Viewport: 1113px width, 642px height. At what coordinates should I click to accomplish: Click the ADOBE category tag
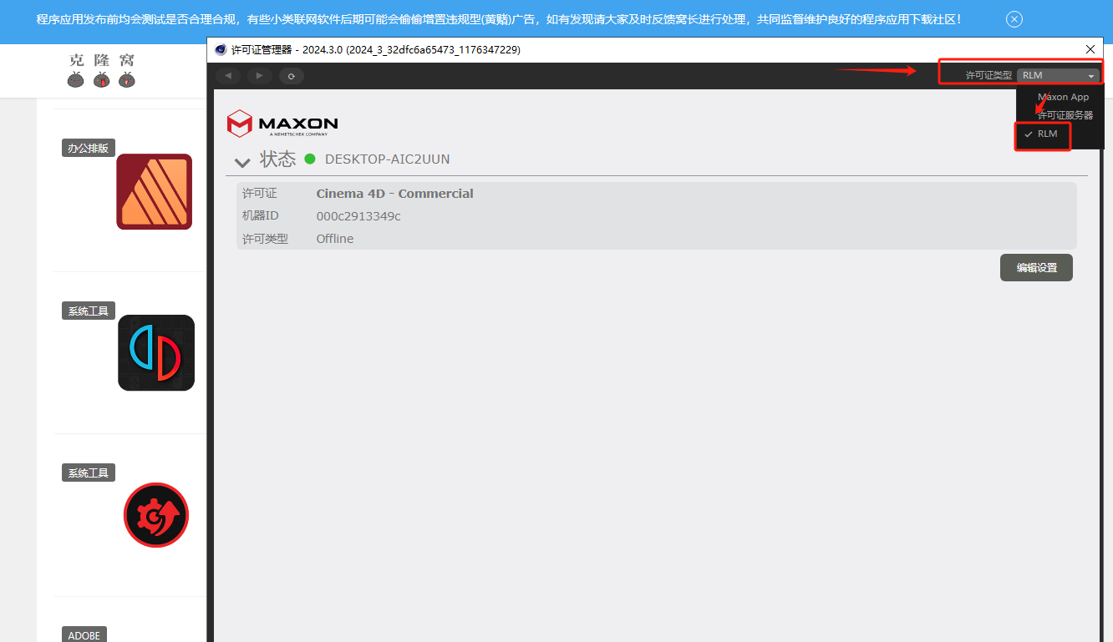coord(84,635)
